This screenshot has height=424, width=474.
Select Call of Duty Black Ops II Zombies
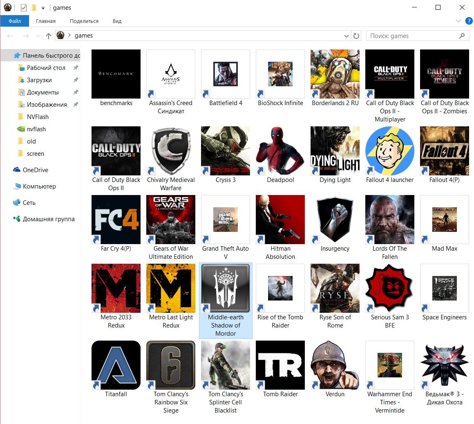[445, 74]
